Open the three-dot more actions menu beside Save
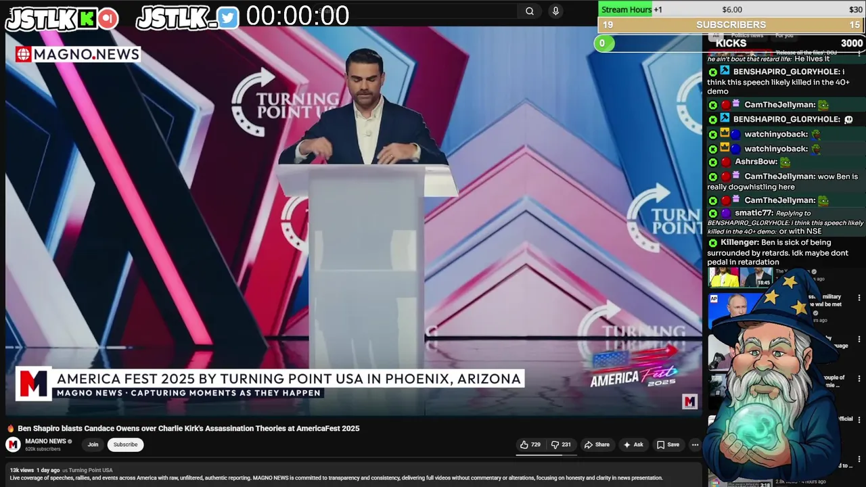 (695, 444)
